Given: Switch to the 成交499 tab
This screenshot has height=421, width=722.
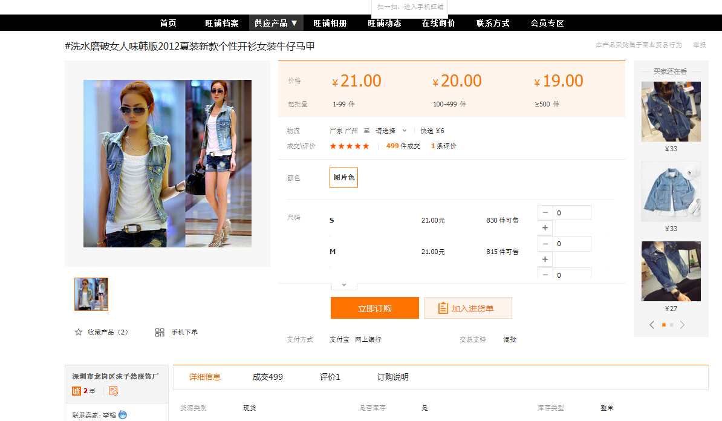Looking at the screenshot, I should [x=267, y=377].
